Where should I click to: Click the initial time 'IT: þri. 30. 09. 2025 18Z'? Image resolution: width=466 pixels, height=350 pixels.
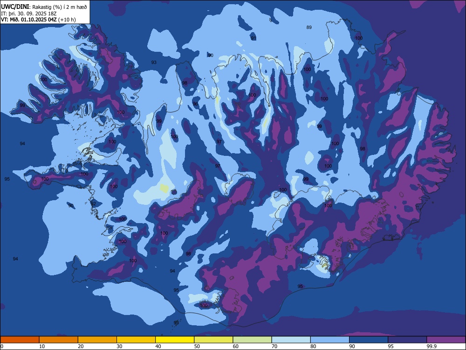pyautogui.click(x=29, y=14)
